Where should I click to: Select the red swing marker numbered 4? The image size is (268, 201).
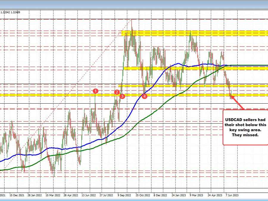(x=144, y=96)
